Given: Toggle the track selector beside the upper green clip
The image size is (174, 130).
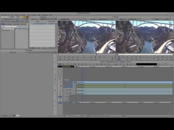Looking at the screenshot, I should [x=71, y=85].
